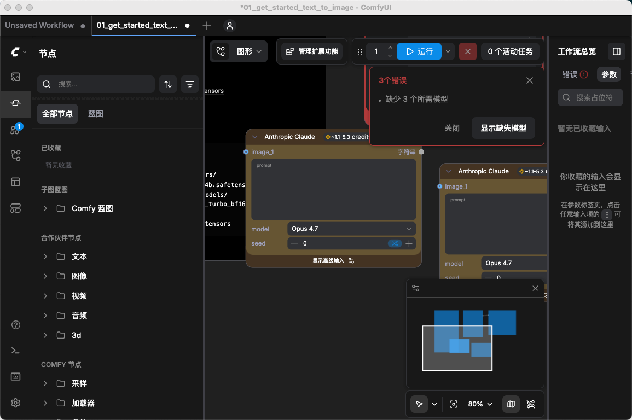Click the 运行 run button
Viewport: 632px width, 420px height.
(419, 51)
